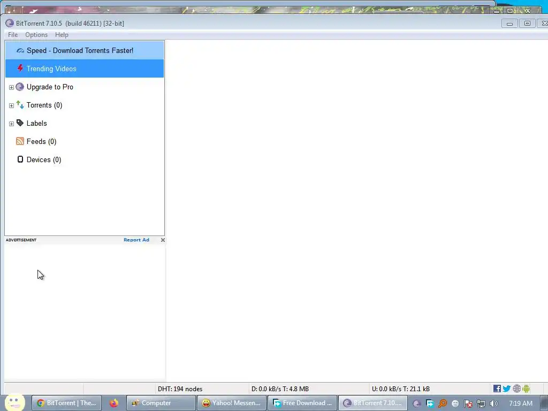Click Free Download Manager tray icon
The height and width of the screenshot is (411, 548).
click(x=430, y=404)
